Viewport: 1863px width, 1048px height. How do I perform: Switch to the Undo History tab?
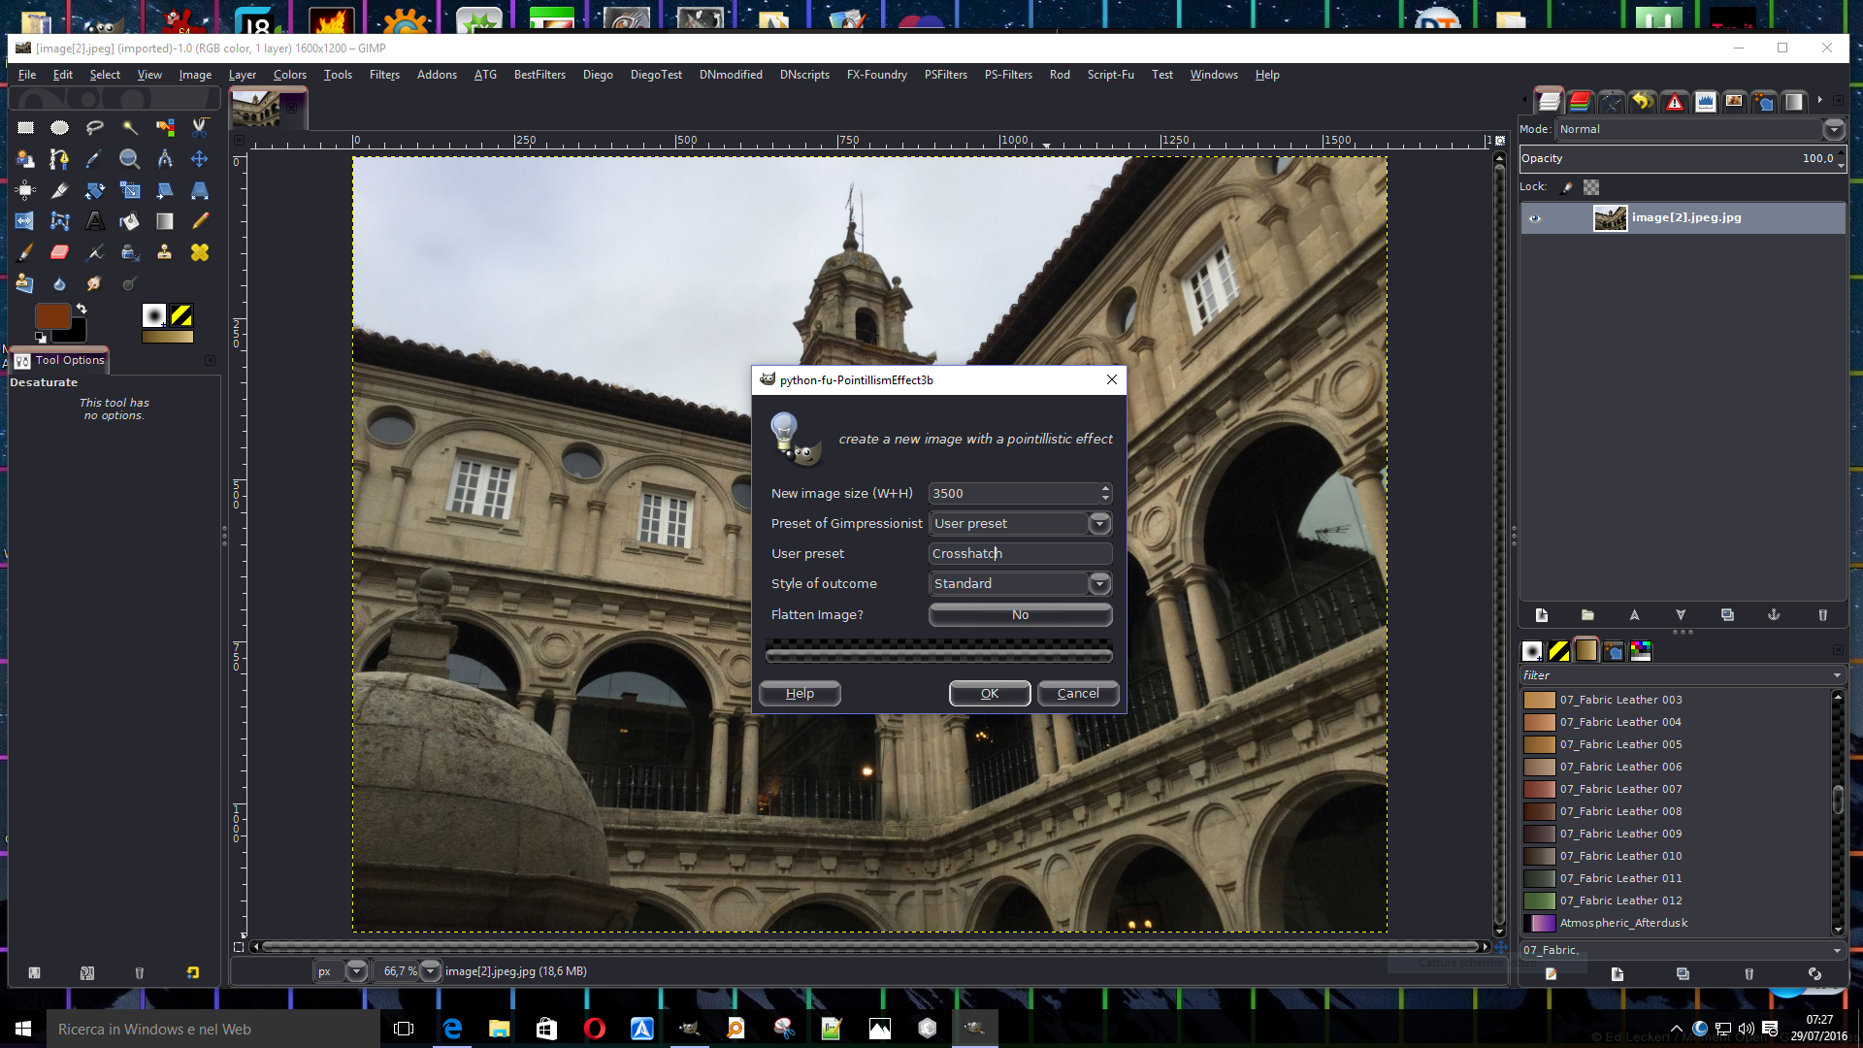(x=1642, y=101)
